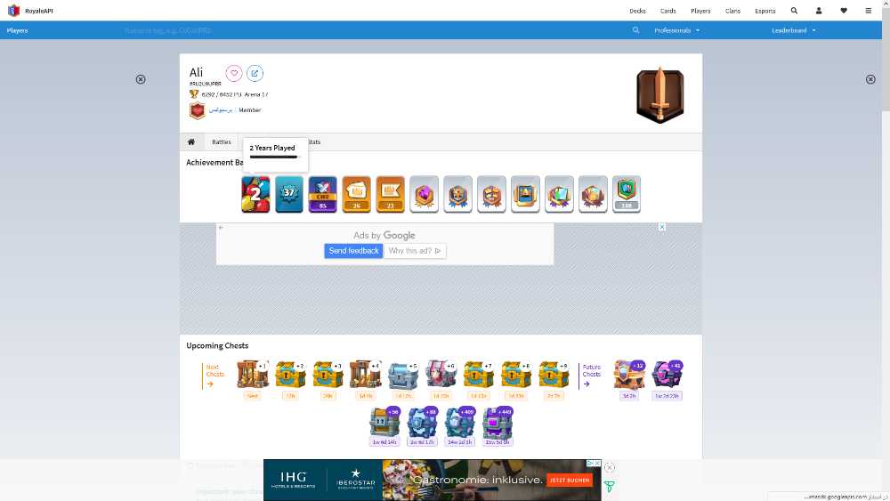Click the 2 Years Played badge
Viewport: 890px width, 501px height.
tap(255, 194)
